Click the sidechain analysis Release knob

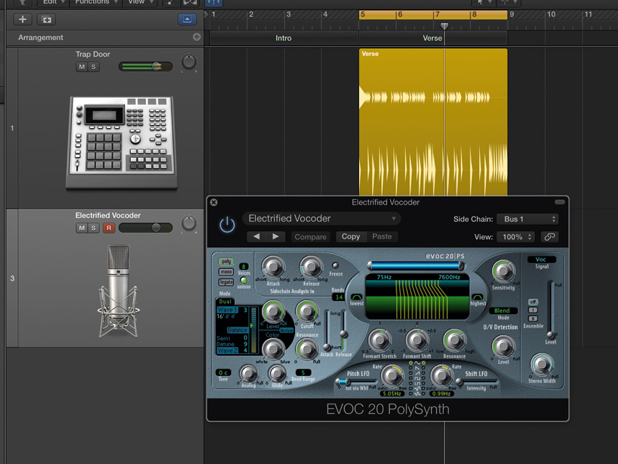pyautogui.click(x=311, y=267)
